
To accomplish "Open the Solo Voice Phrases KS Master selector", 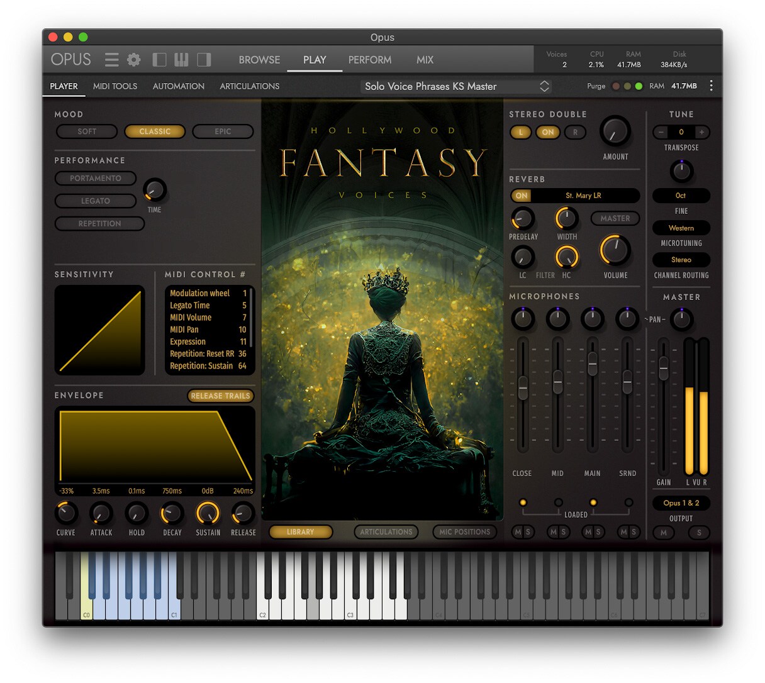I will (457, 86).
